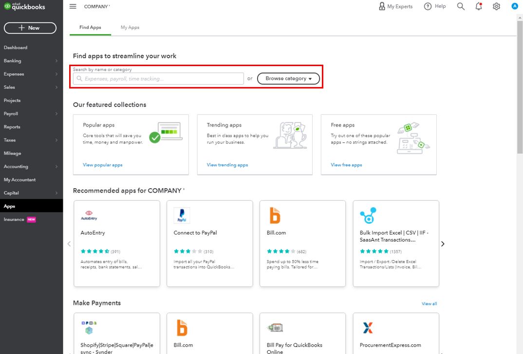The width and height of the screenshot is (523, 354).
Task: Open the ProcurementExpress.com app title
Action: click(390, 345)
